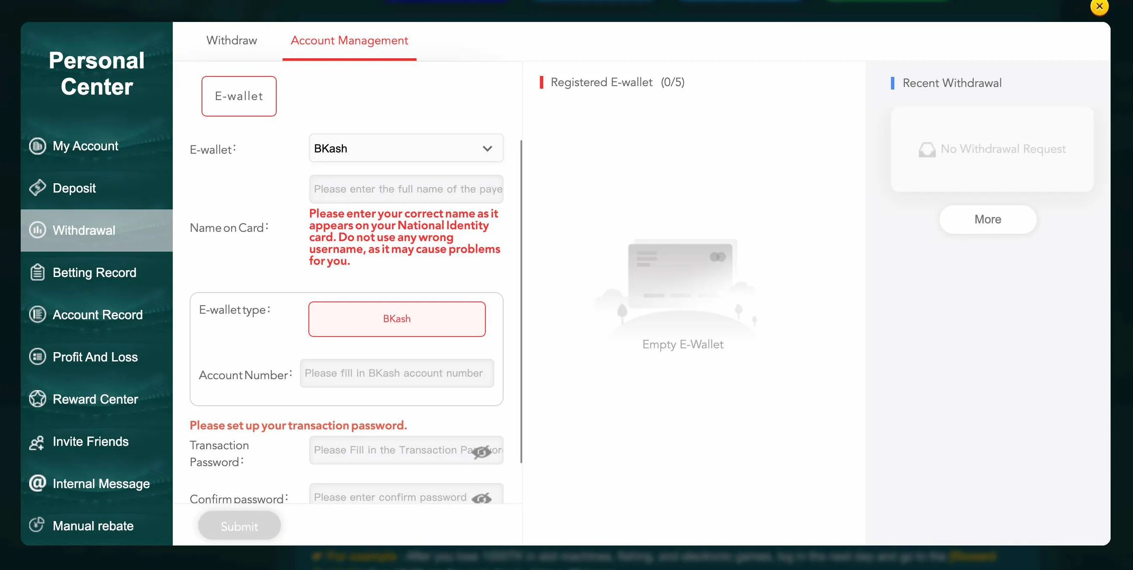Screen dimensions: 1133x570
Task: Click the E-wallet type label
Action: tap(234, 310)
